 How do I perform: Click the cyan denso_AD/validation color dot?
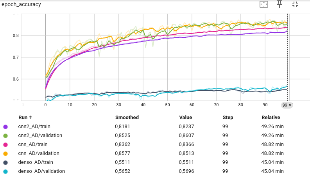[x=5, y=171]
